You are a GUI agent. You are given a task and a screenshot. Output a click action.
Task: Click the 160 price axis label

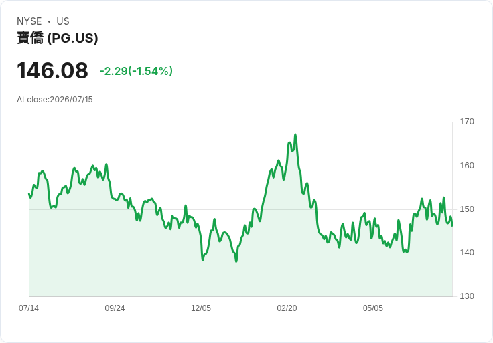coord(467,166)
